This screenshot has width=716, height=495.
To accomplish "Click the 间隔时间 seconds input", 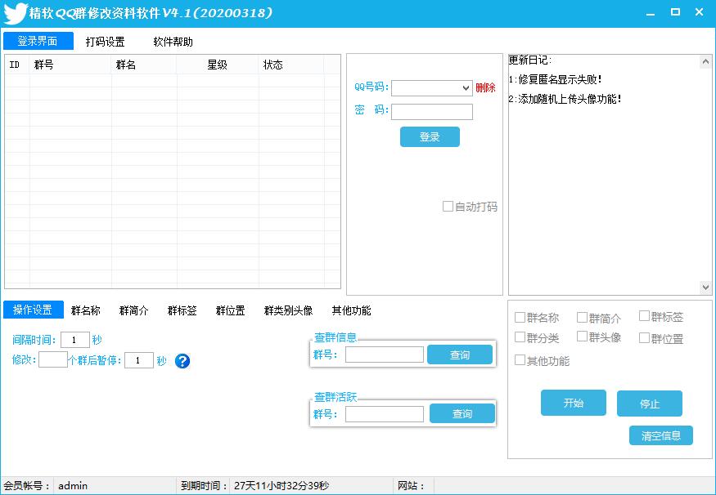I will [x=75, y=340].
